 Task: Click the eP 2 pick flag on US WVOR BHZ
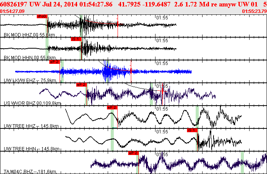(x=82, y=85)
